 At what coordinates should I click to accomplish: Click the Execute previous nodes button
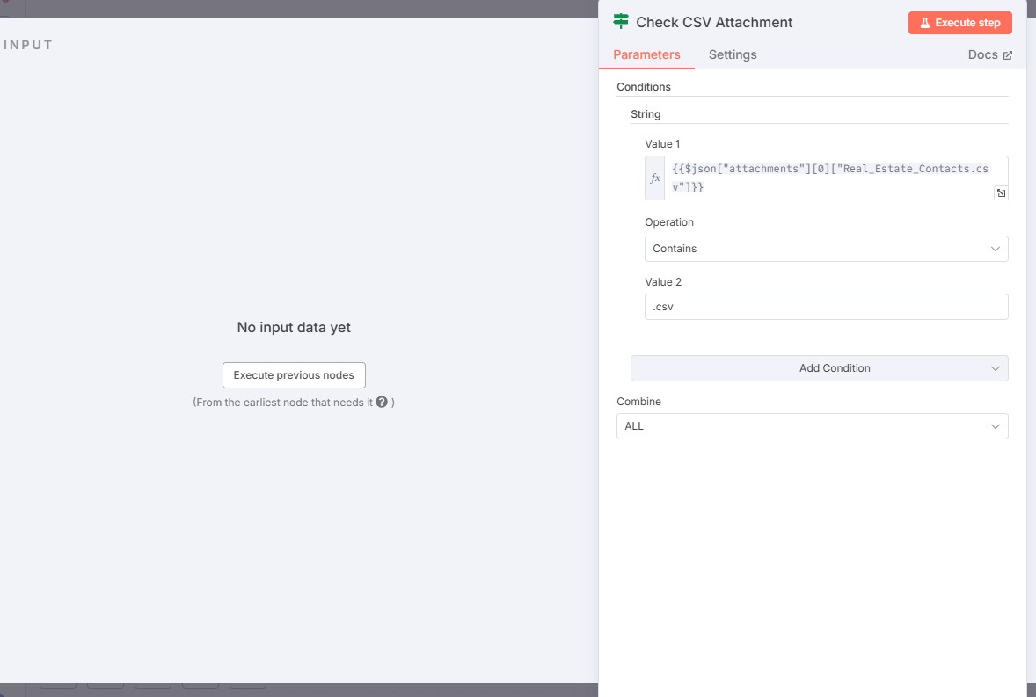294,375
